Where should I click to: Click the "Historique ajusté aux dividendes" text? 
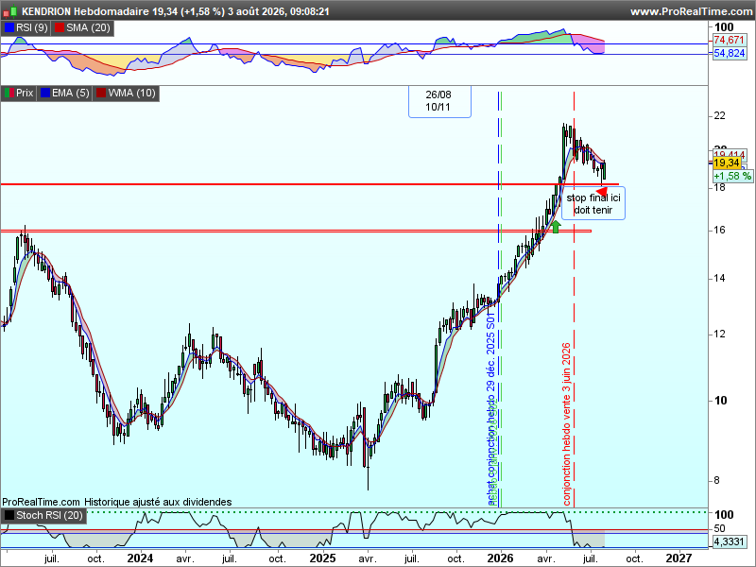tap(158, 502)
